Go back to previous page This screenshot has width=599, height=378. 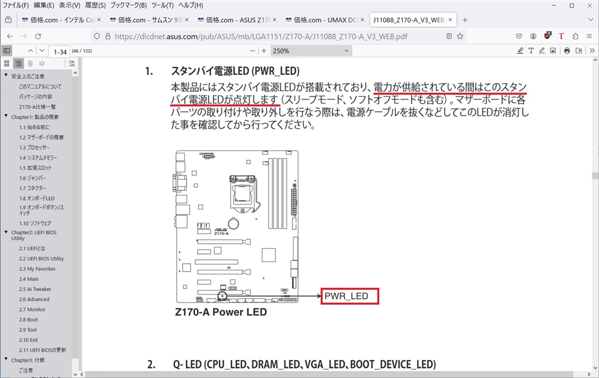10,36
